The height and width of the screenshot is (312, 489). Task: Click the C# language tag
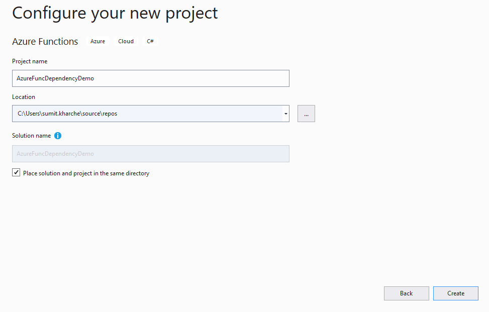(150, 41)
